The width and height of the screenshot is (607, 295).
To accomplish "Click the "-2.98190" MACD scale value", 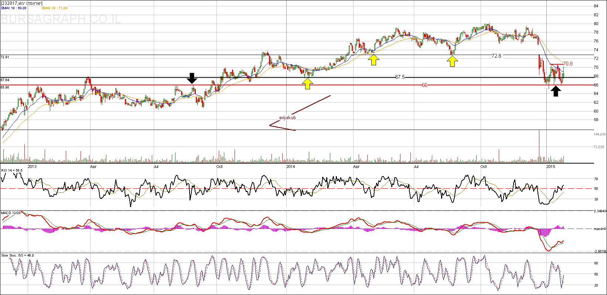I will pos(600,251).
